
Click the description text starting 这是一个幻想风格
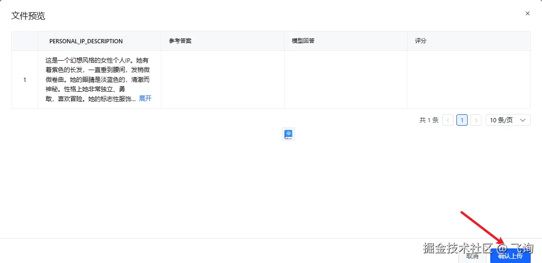[x=98, y=80]
